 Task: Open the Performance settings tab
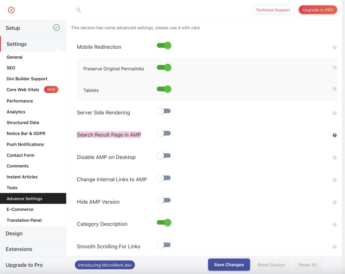click(20, 101)
